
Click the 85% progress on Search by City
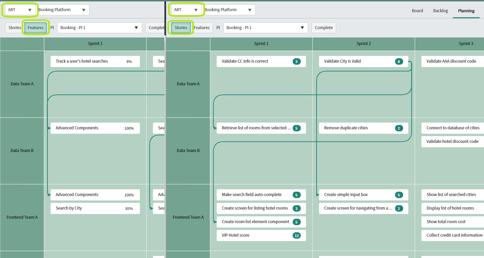129,208
